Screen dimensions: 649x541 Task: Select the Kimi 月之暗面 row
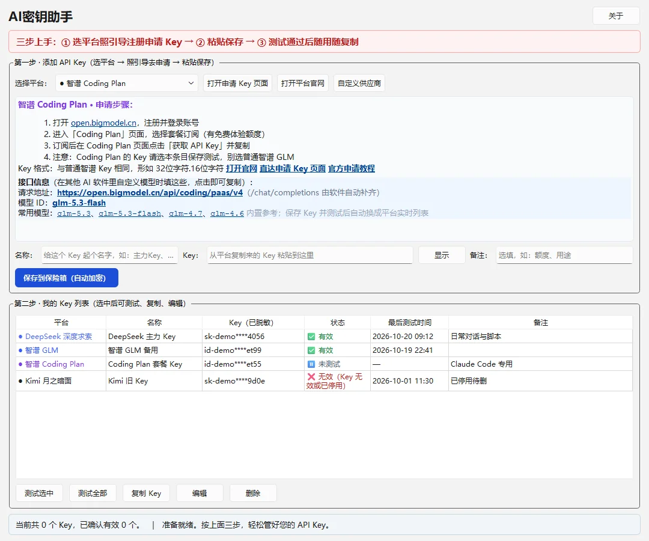tap(324, 381)
